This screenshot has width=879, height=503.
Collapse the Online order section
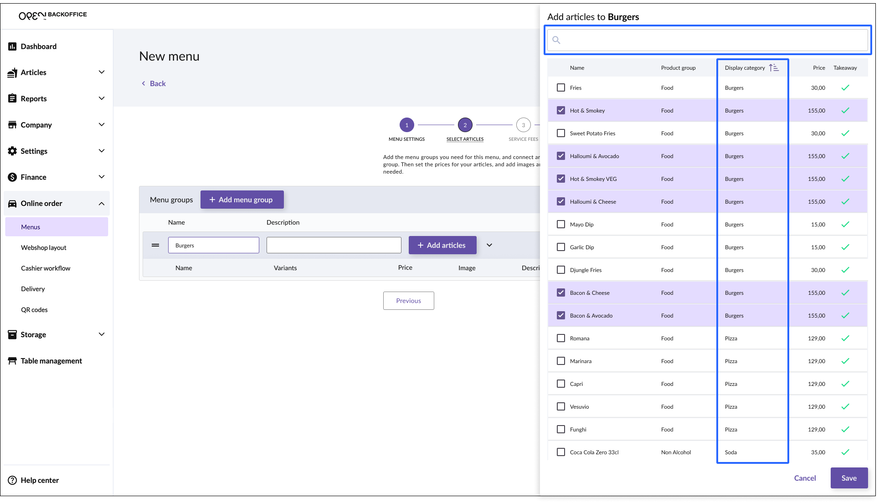tap(102, 204)
